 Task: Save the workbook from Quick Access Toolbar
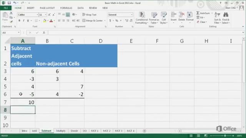9,3
